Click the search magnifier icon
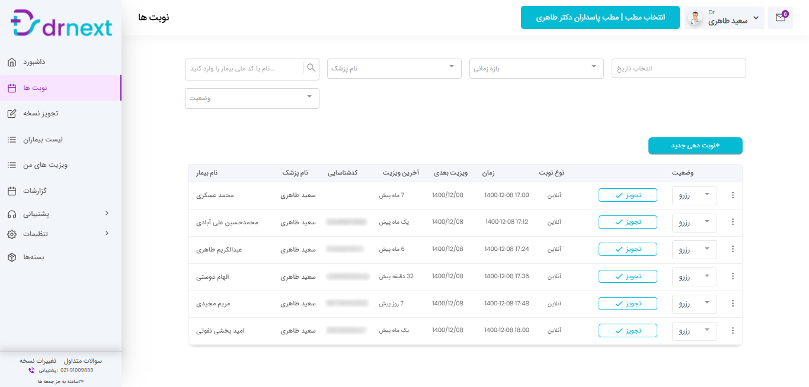Image resolution: width=809 pixels, height=387 pixels. (x=311, y=68)
